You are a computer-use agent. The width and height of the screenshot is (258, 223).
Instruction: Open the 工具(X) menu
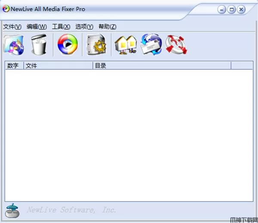(x=61, y=27)
